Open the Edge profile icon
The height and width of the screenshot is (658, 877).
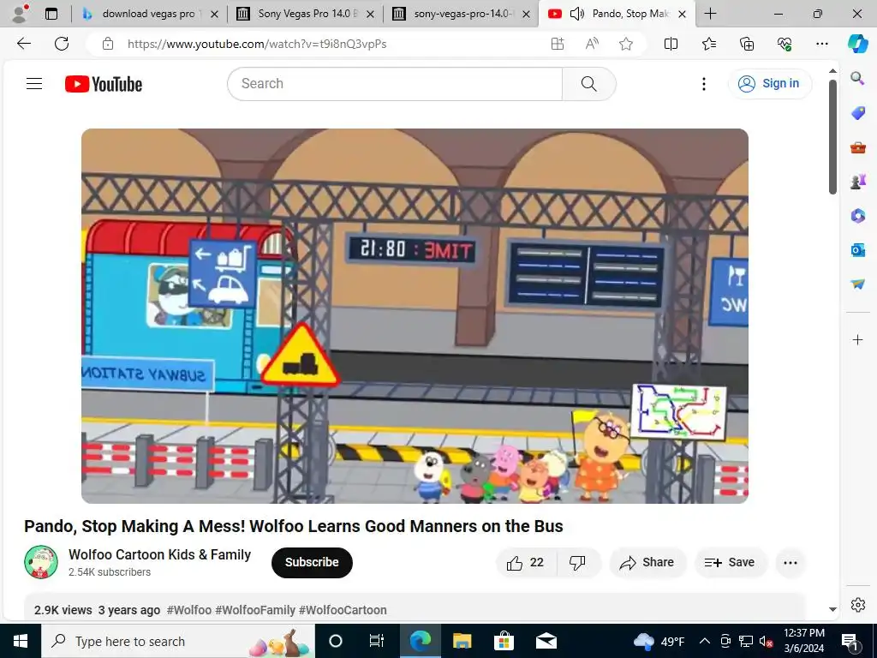pos(21,14)
